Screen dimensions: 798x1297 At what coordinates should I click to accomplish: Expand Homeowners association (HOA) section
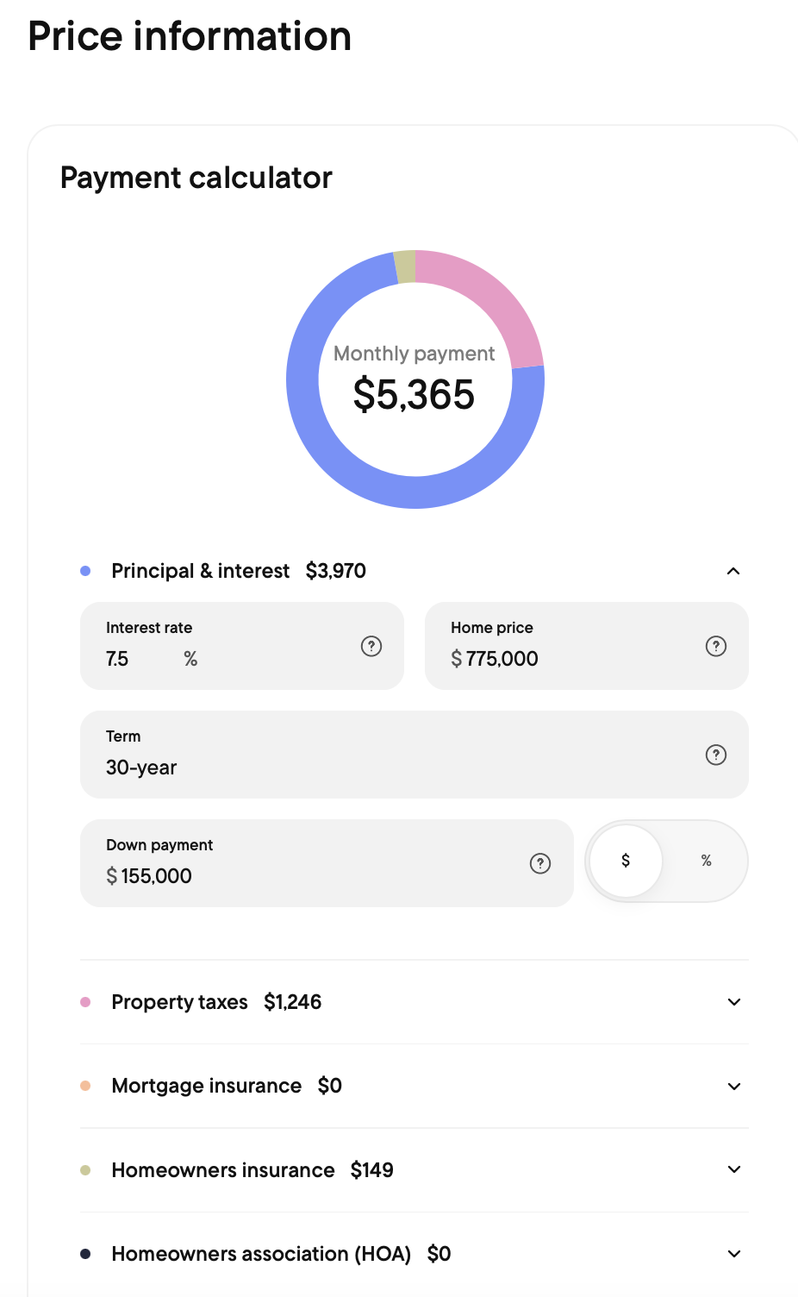point(733,1254)
